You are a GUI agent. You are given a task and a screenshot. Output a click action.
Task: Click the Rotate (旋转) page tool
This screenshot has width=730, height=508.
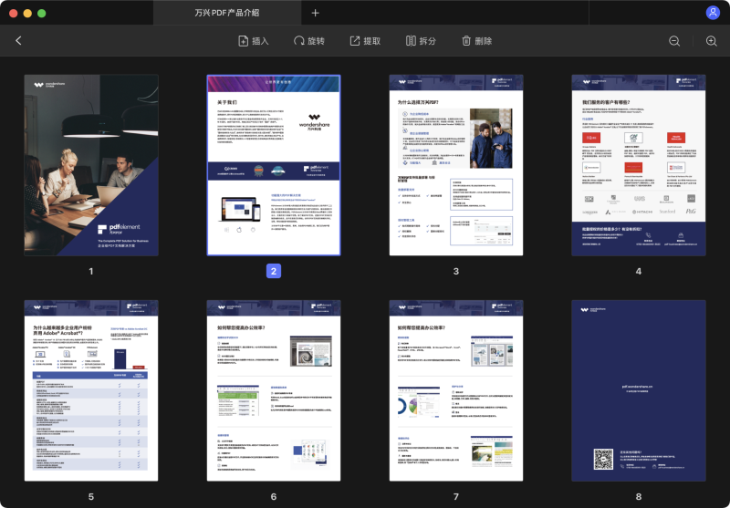click(x=308, y=41)
